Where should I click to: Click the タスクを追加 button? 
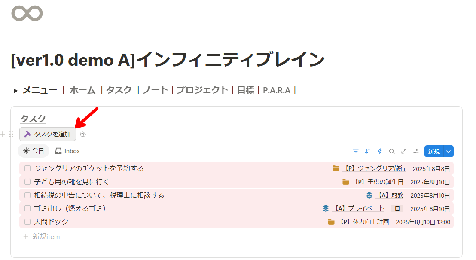48,134
